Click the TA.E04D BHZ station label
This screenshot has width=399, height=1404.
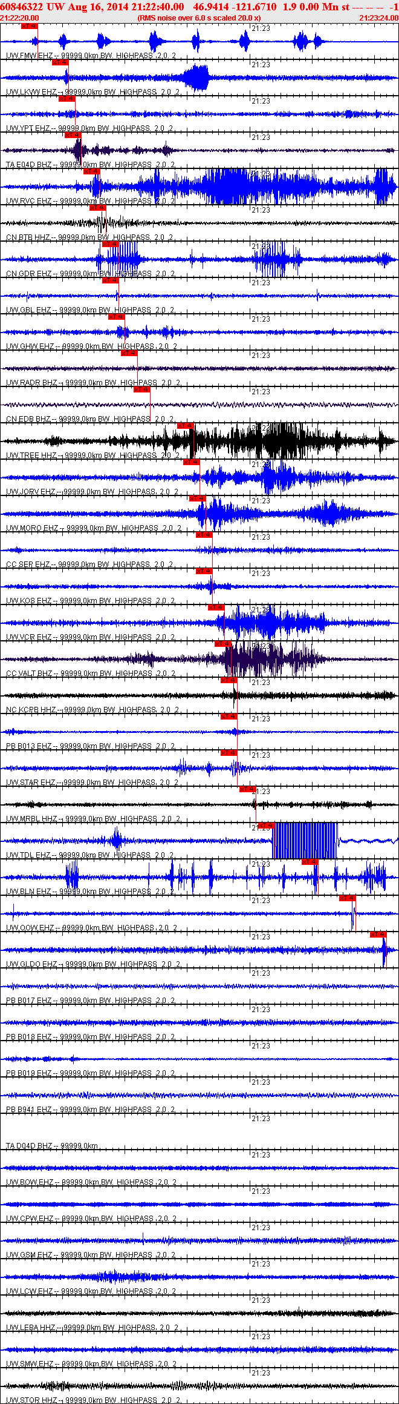click(x=29, y=165)
